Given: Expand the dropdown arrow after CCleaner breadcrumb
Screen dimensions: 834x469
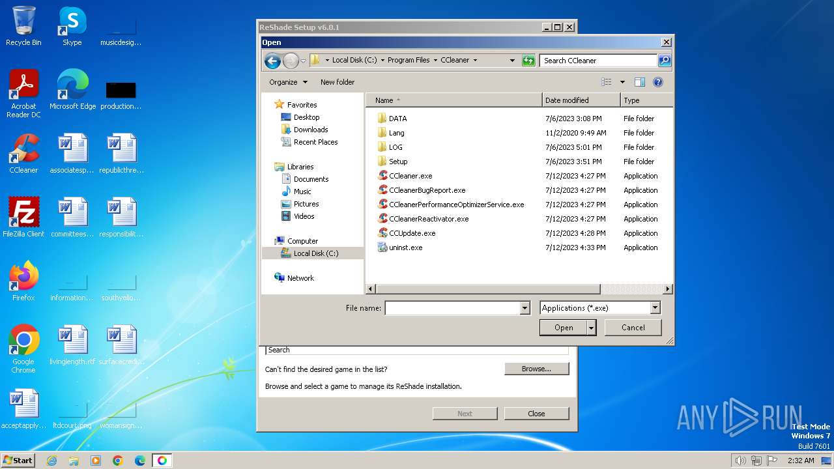Looking at the screenshot, I should point(475,60).
